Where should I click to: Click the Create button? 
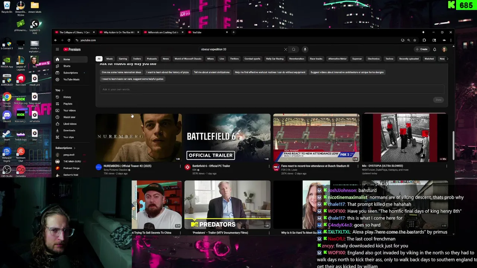pos(421,49)
